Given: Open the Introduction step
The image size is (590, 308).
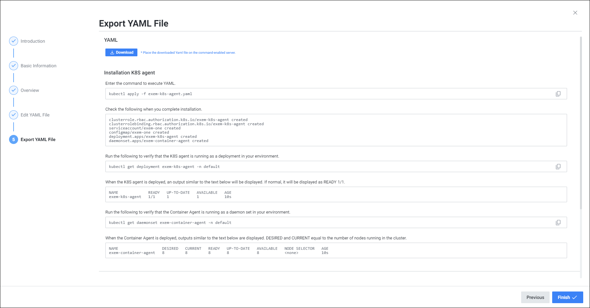Looking at the screenshot, I should click(33, 41).
